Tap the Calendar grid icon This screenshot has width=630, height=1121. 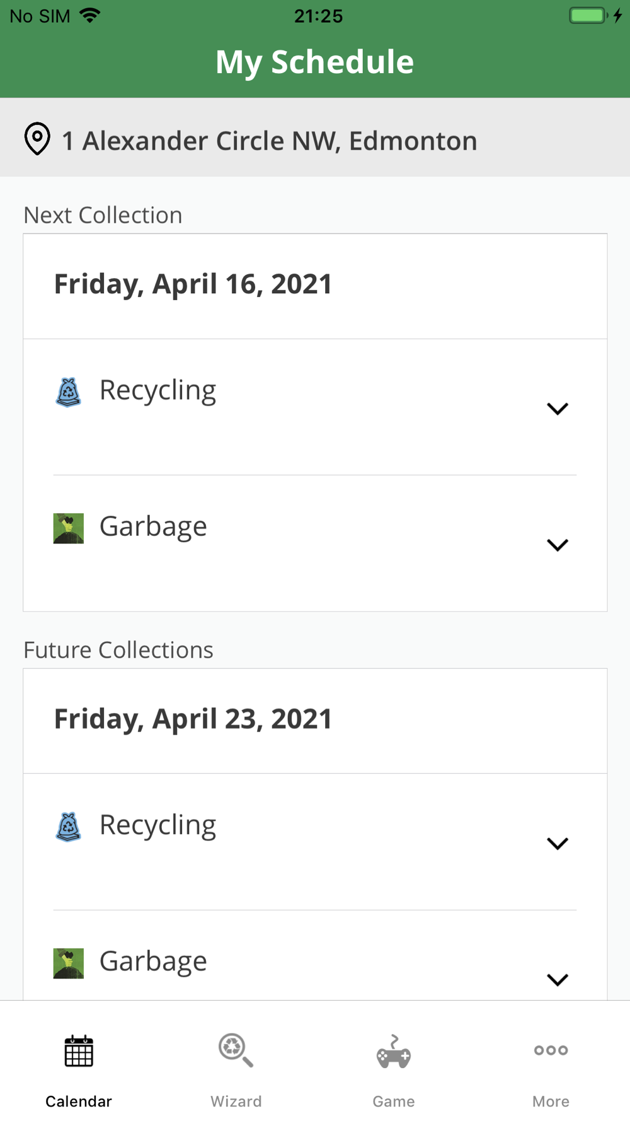click(79, 1051)
